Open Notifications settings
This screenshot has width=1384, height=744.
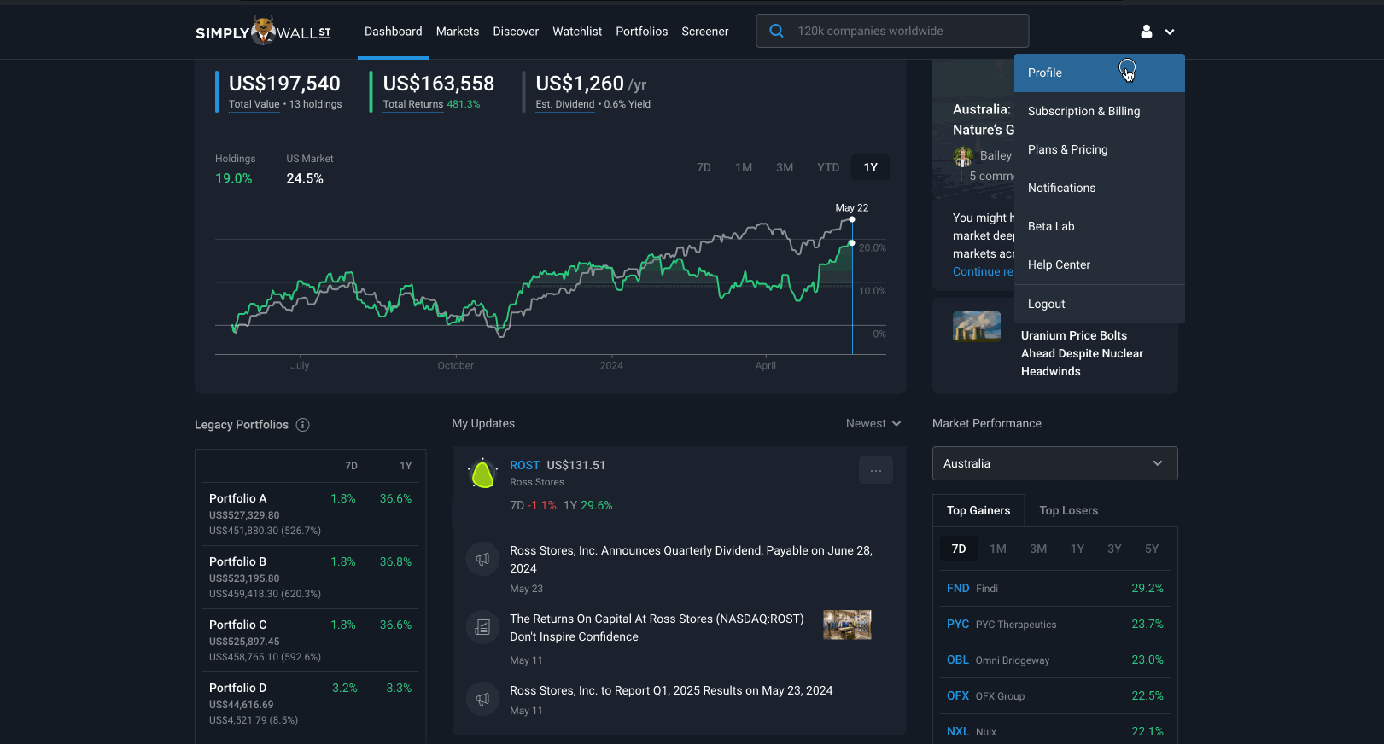1100,188
